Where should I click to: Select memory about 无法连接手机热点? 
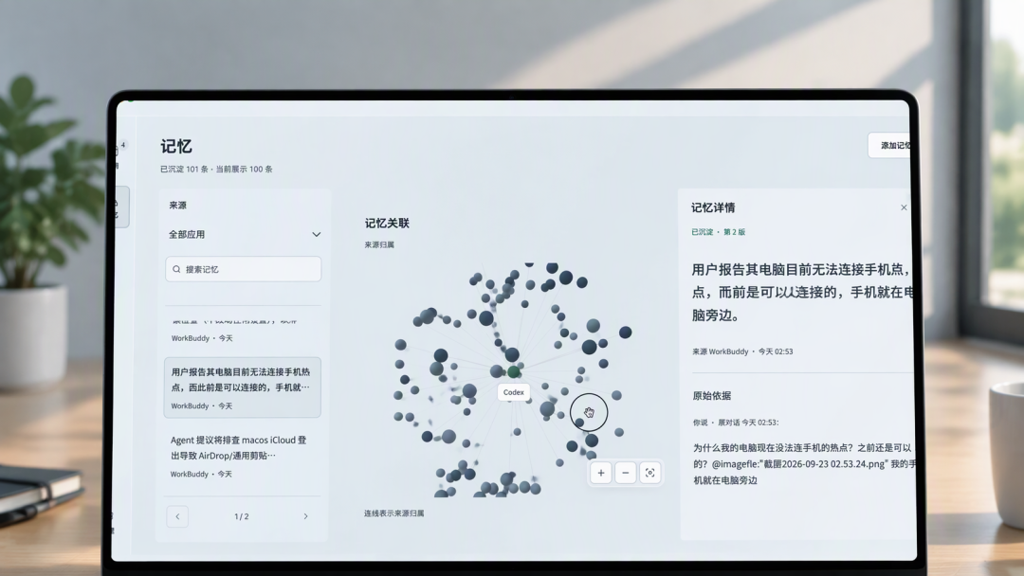point(243,387)
